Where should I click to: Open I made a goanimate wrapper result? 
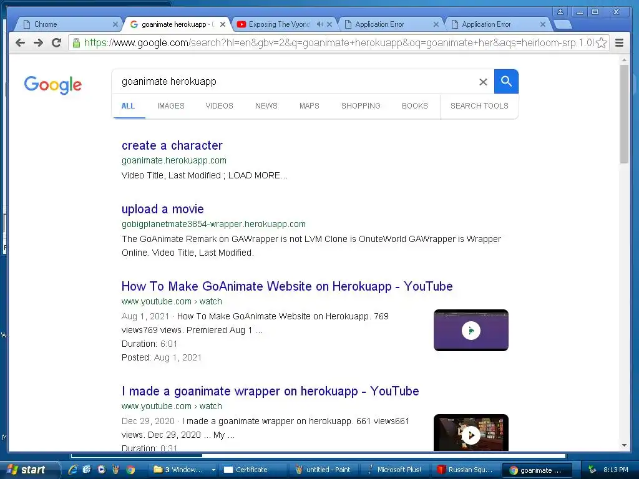click(x=270, y=392)
